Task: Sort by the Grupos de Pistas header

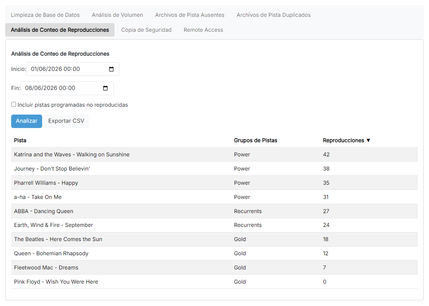Action: click(x=256, y=140)
